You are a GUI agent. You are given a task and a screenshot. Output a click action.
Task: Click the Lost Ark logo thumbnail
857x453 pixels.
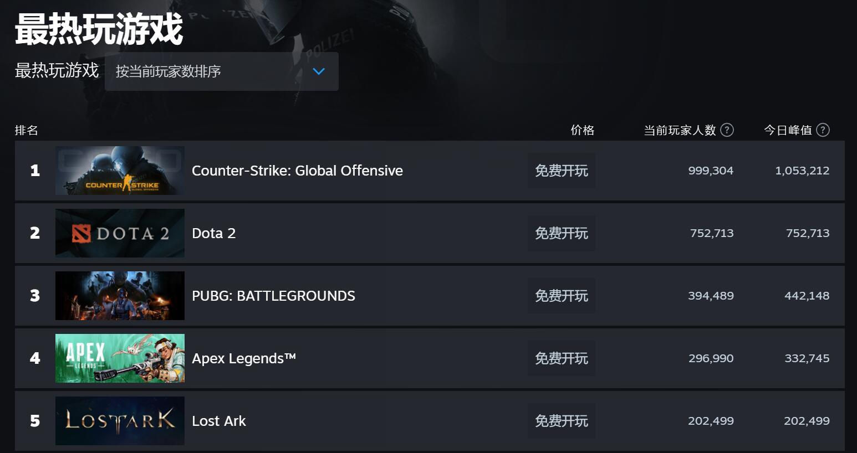click(x=120, y=421)
